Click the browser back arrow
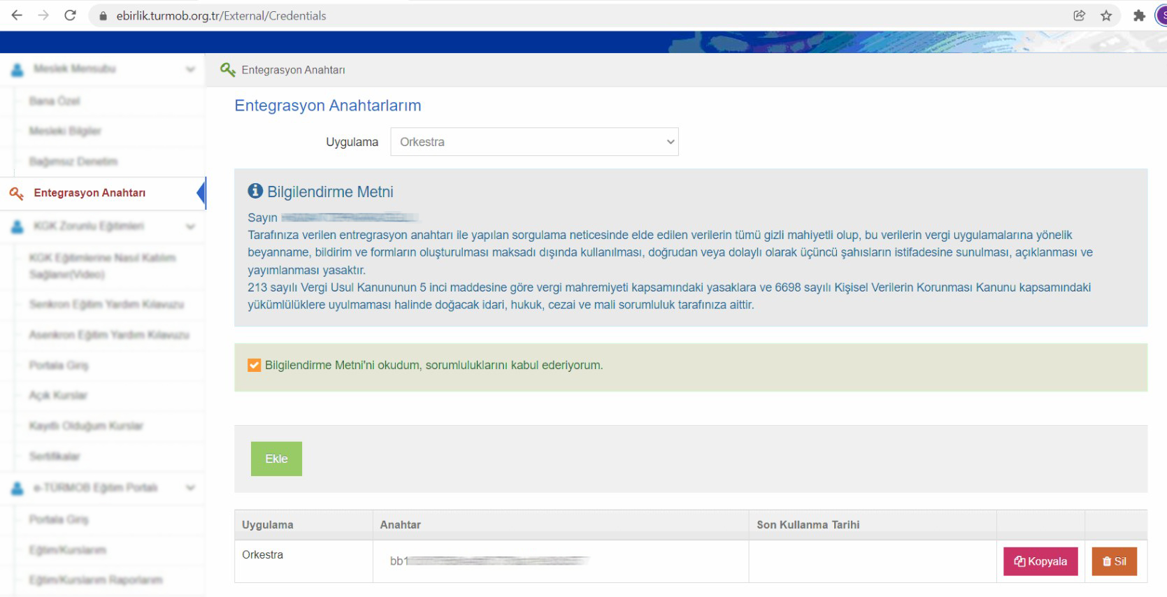The width and height of the screenshot is (1167, 597). [17, 15]
